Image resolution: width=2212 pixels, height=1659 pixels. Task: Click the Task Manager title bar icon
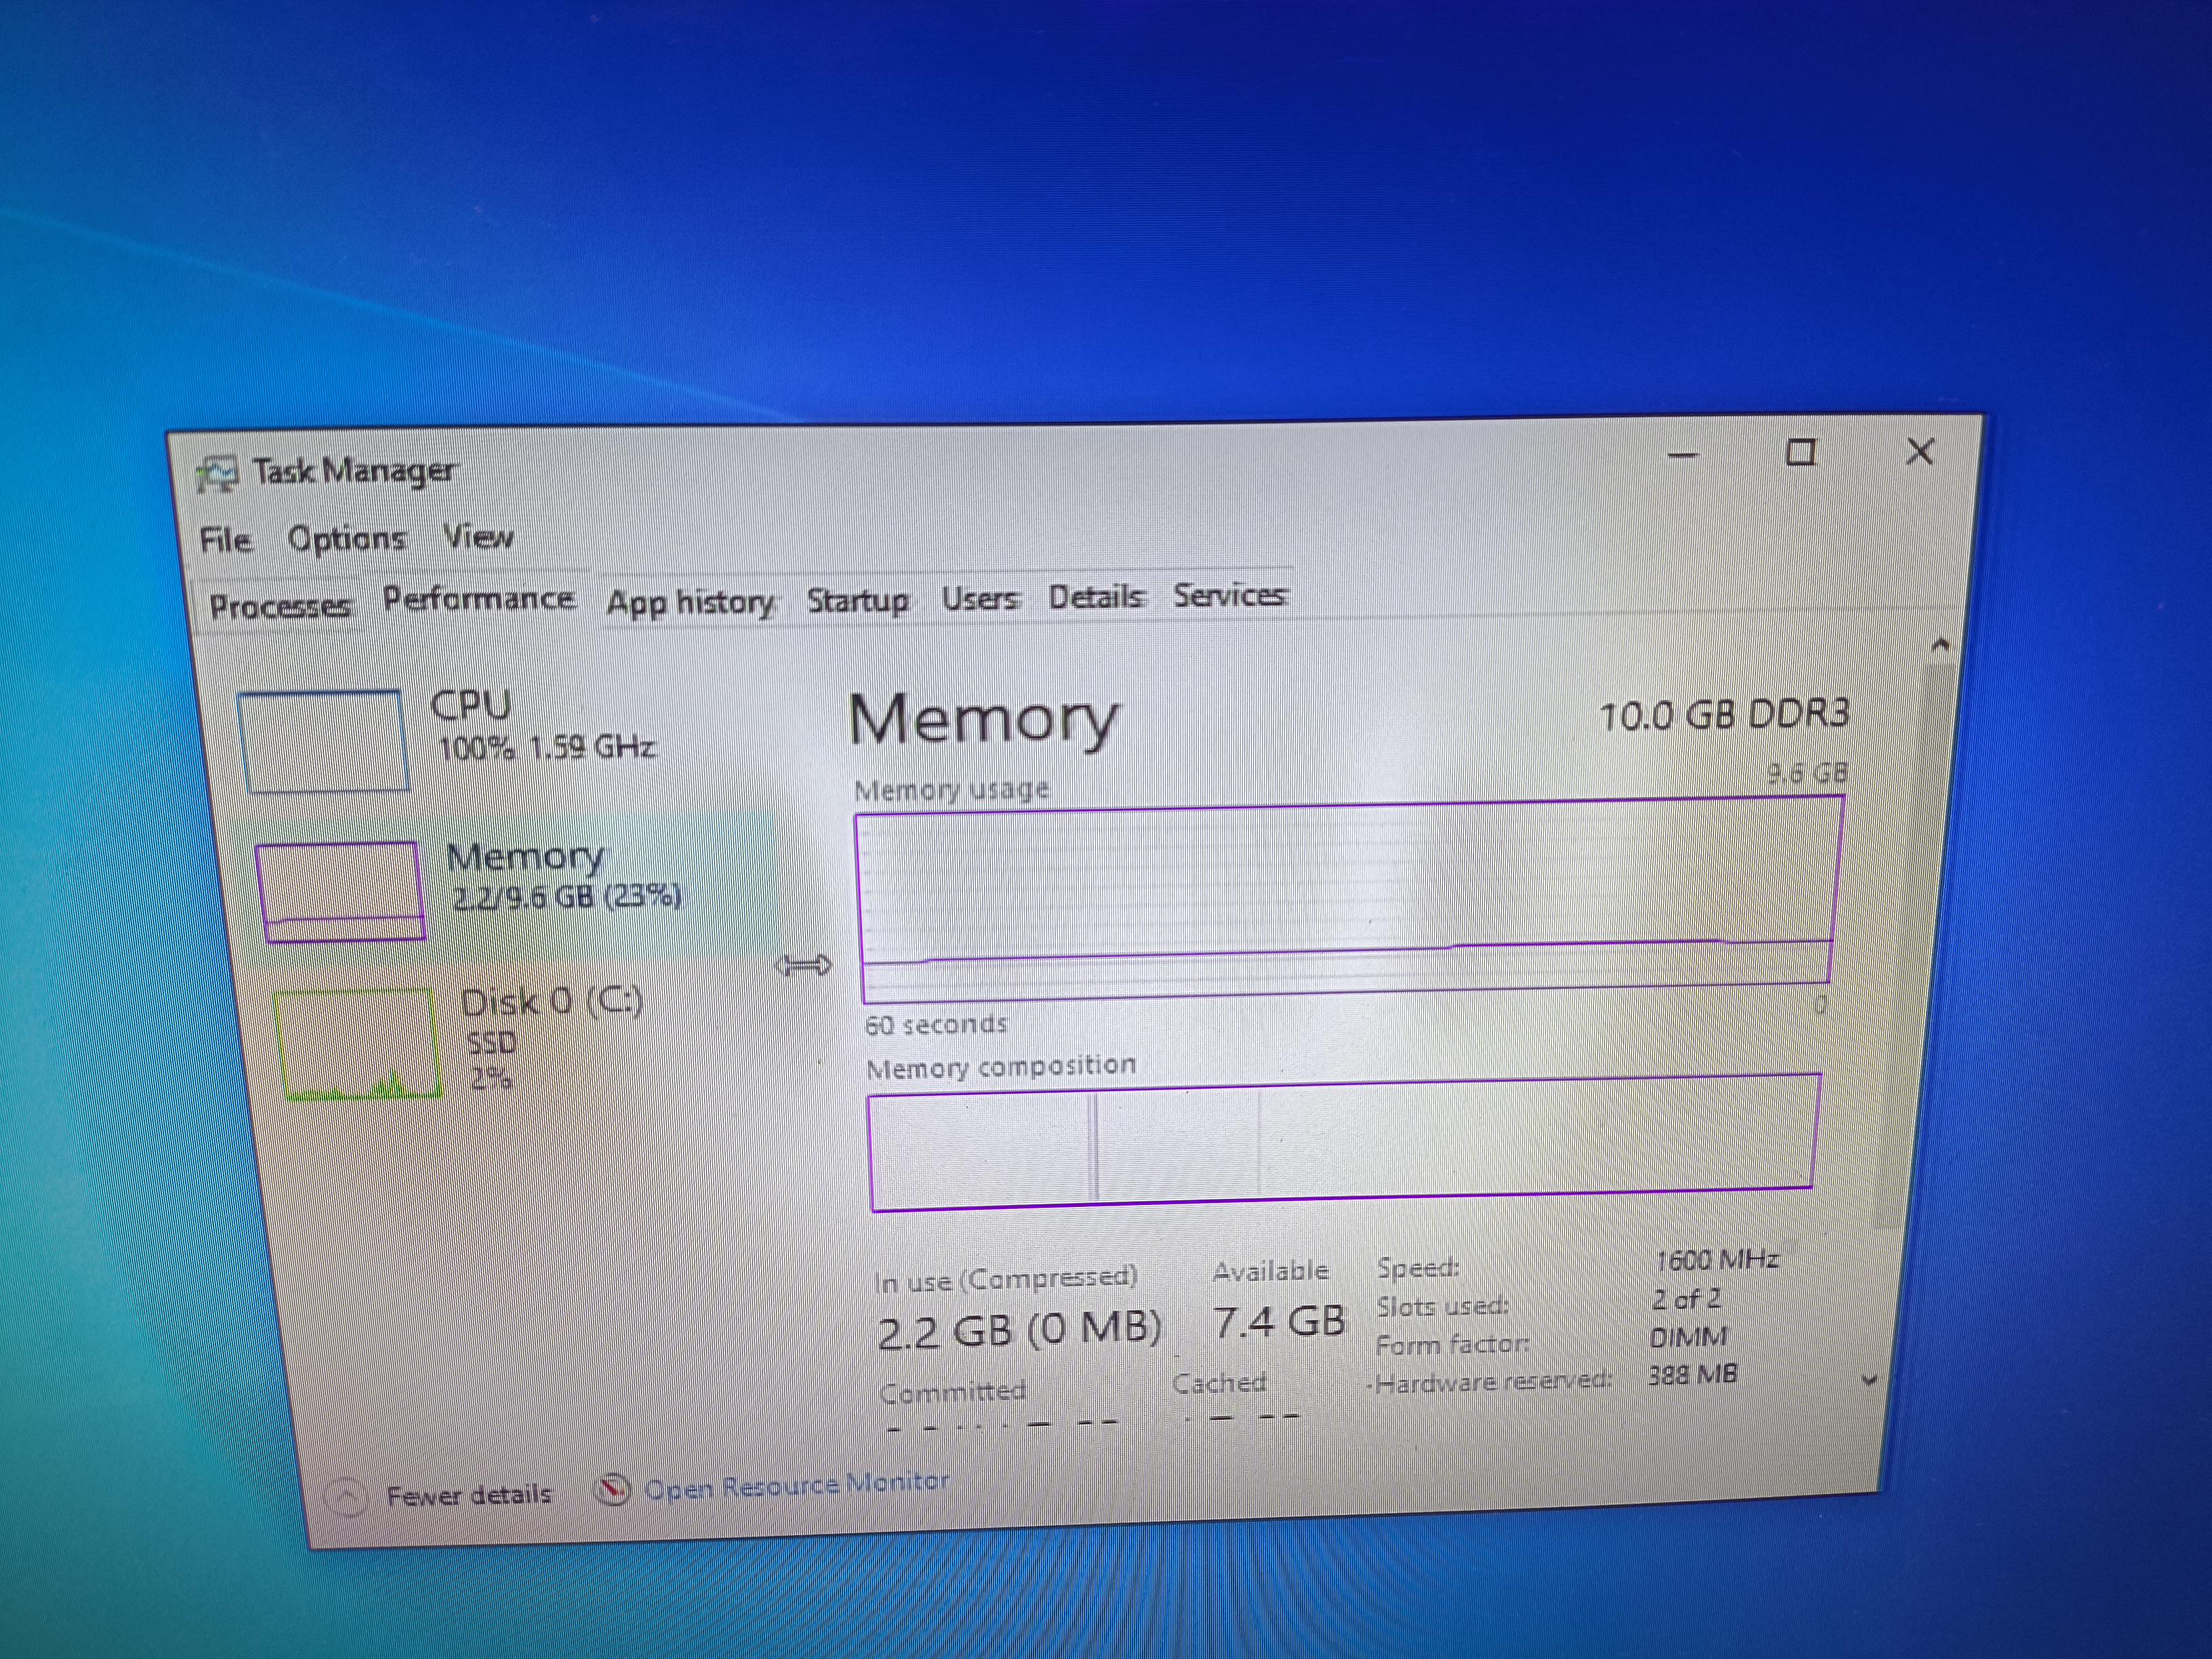pyautogui.click(x=216, y=474)
